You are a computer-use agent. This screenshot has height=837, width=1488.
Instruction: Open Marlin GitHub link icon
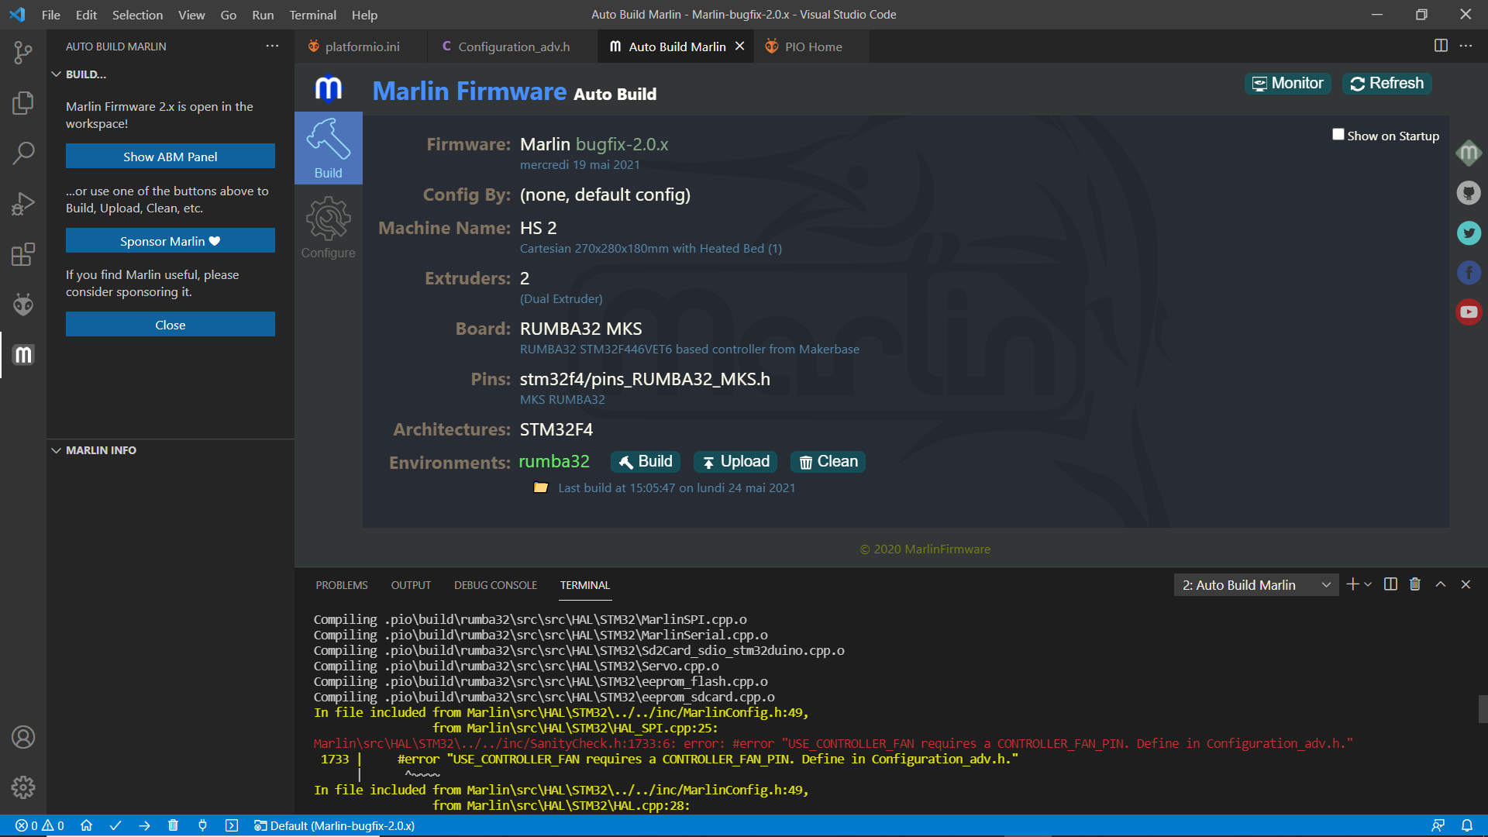click(1469, 193)
